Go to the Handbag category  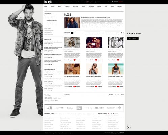[x=91, y=6]
